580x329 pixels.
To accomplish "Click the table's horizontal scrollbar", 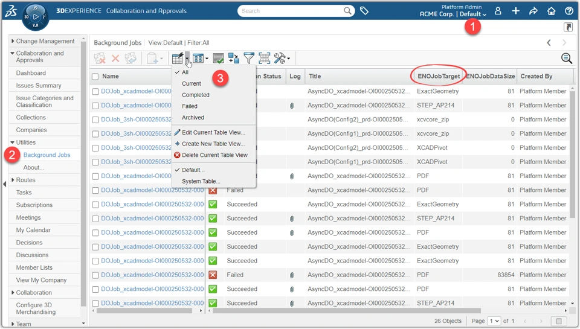I will [x=346, y=310].
